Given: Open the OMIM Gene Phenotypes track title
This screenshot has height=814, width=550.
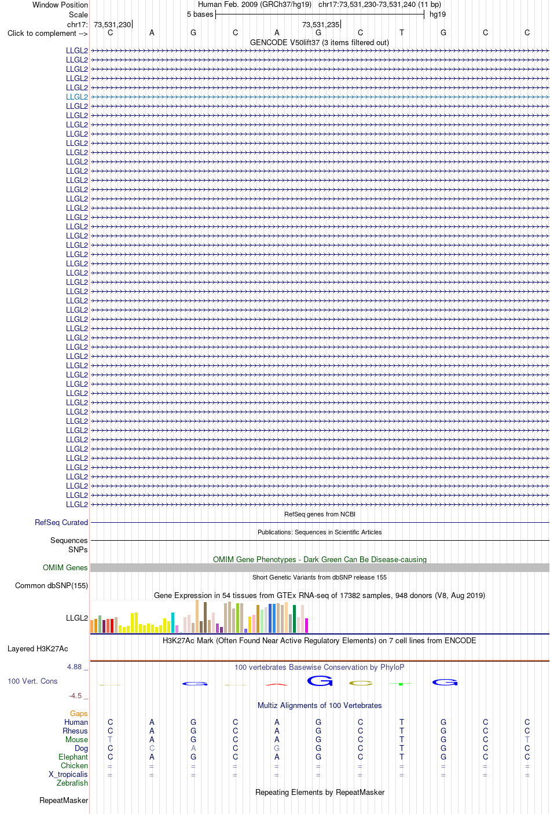Looking at the screenshot, I should click(320, 559).
